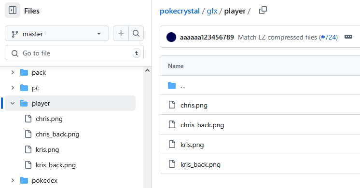
Task: Collapse the file tree side panel icon
Action: click(x=13, y=10)
